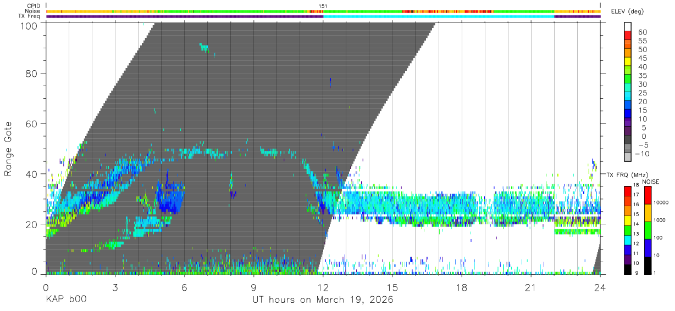This screenshot has width=675, height=311.
Task: Click the CPID label above the plot
Action: pos(32,6)
